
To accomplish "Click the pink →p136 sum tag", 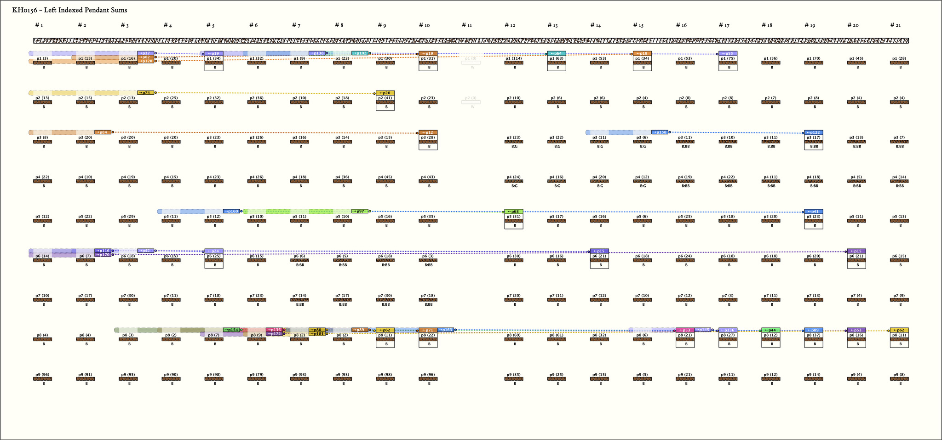I will 274,330.
